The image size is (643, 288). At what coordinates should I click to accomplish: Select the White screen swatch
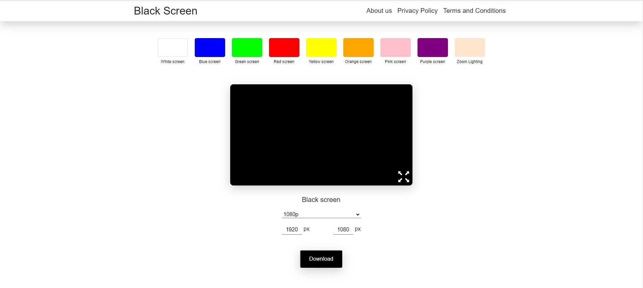click(x=172, y=48)
